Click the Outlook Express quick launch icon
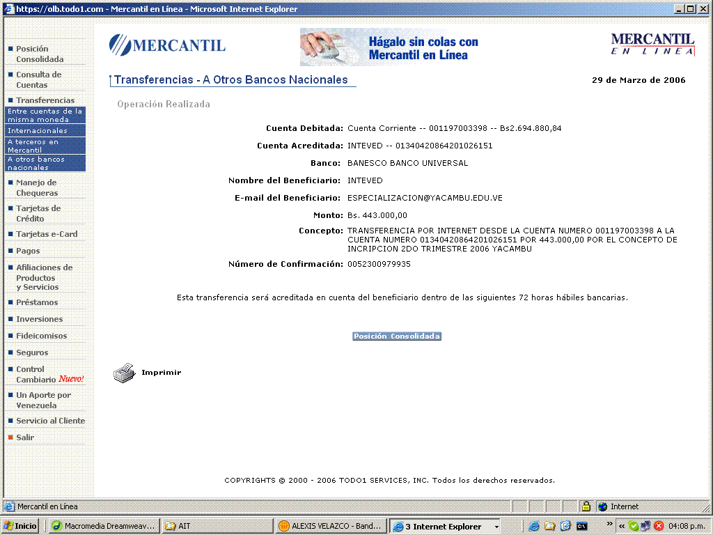The width and height of the screenshot is (713, 535). click(x=565, y=526)
